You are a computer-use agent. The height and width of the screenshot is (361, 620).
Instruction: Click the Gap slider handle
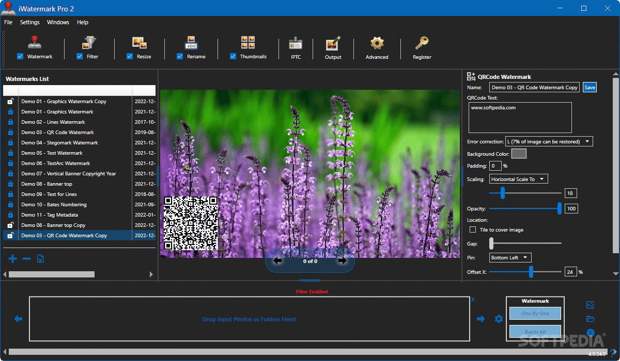click(492, 243)
